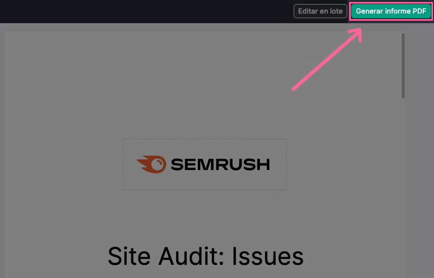Select the orange Semrush fireball icon

point(151,164)
